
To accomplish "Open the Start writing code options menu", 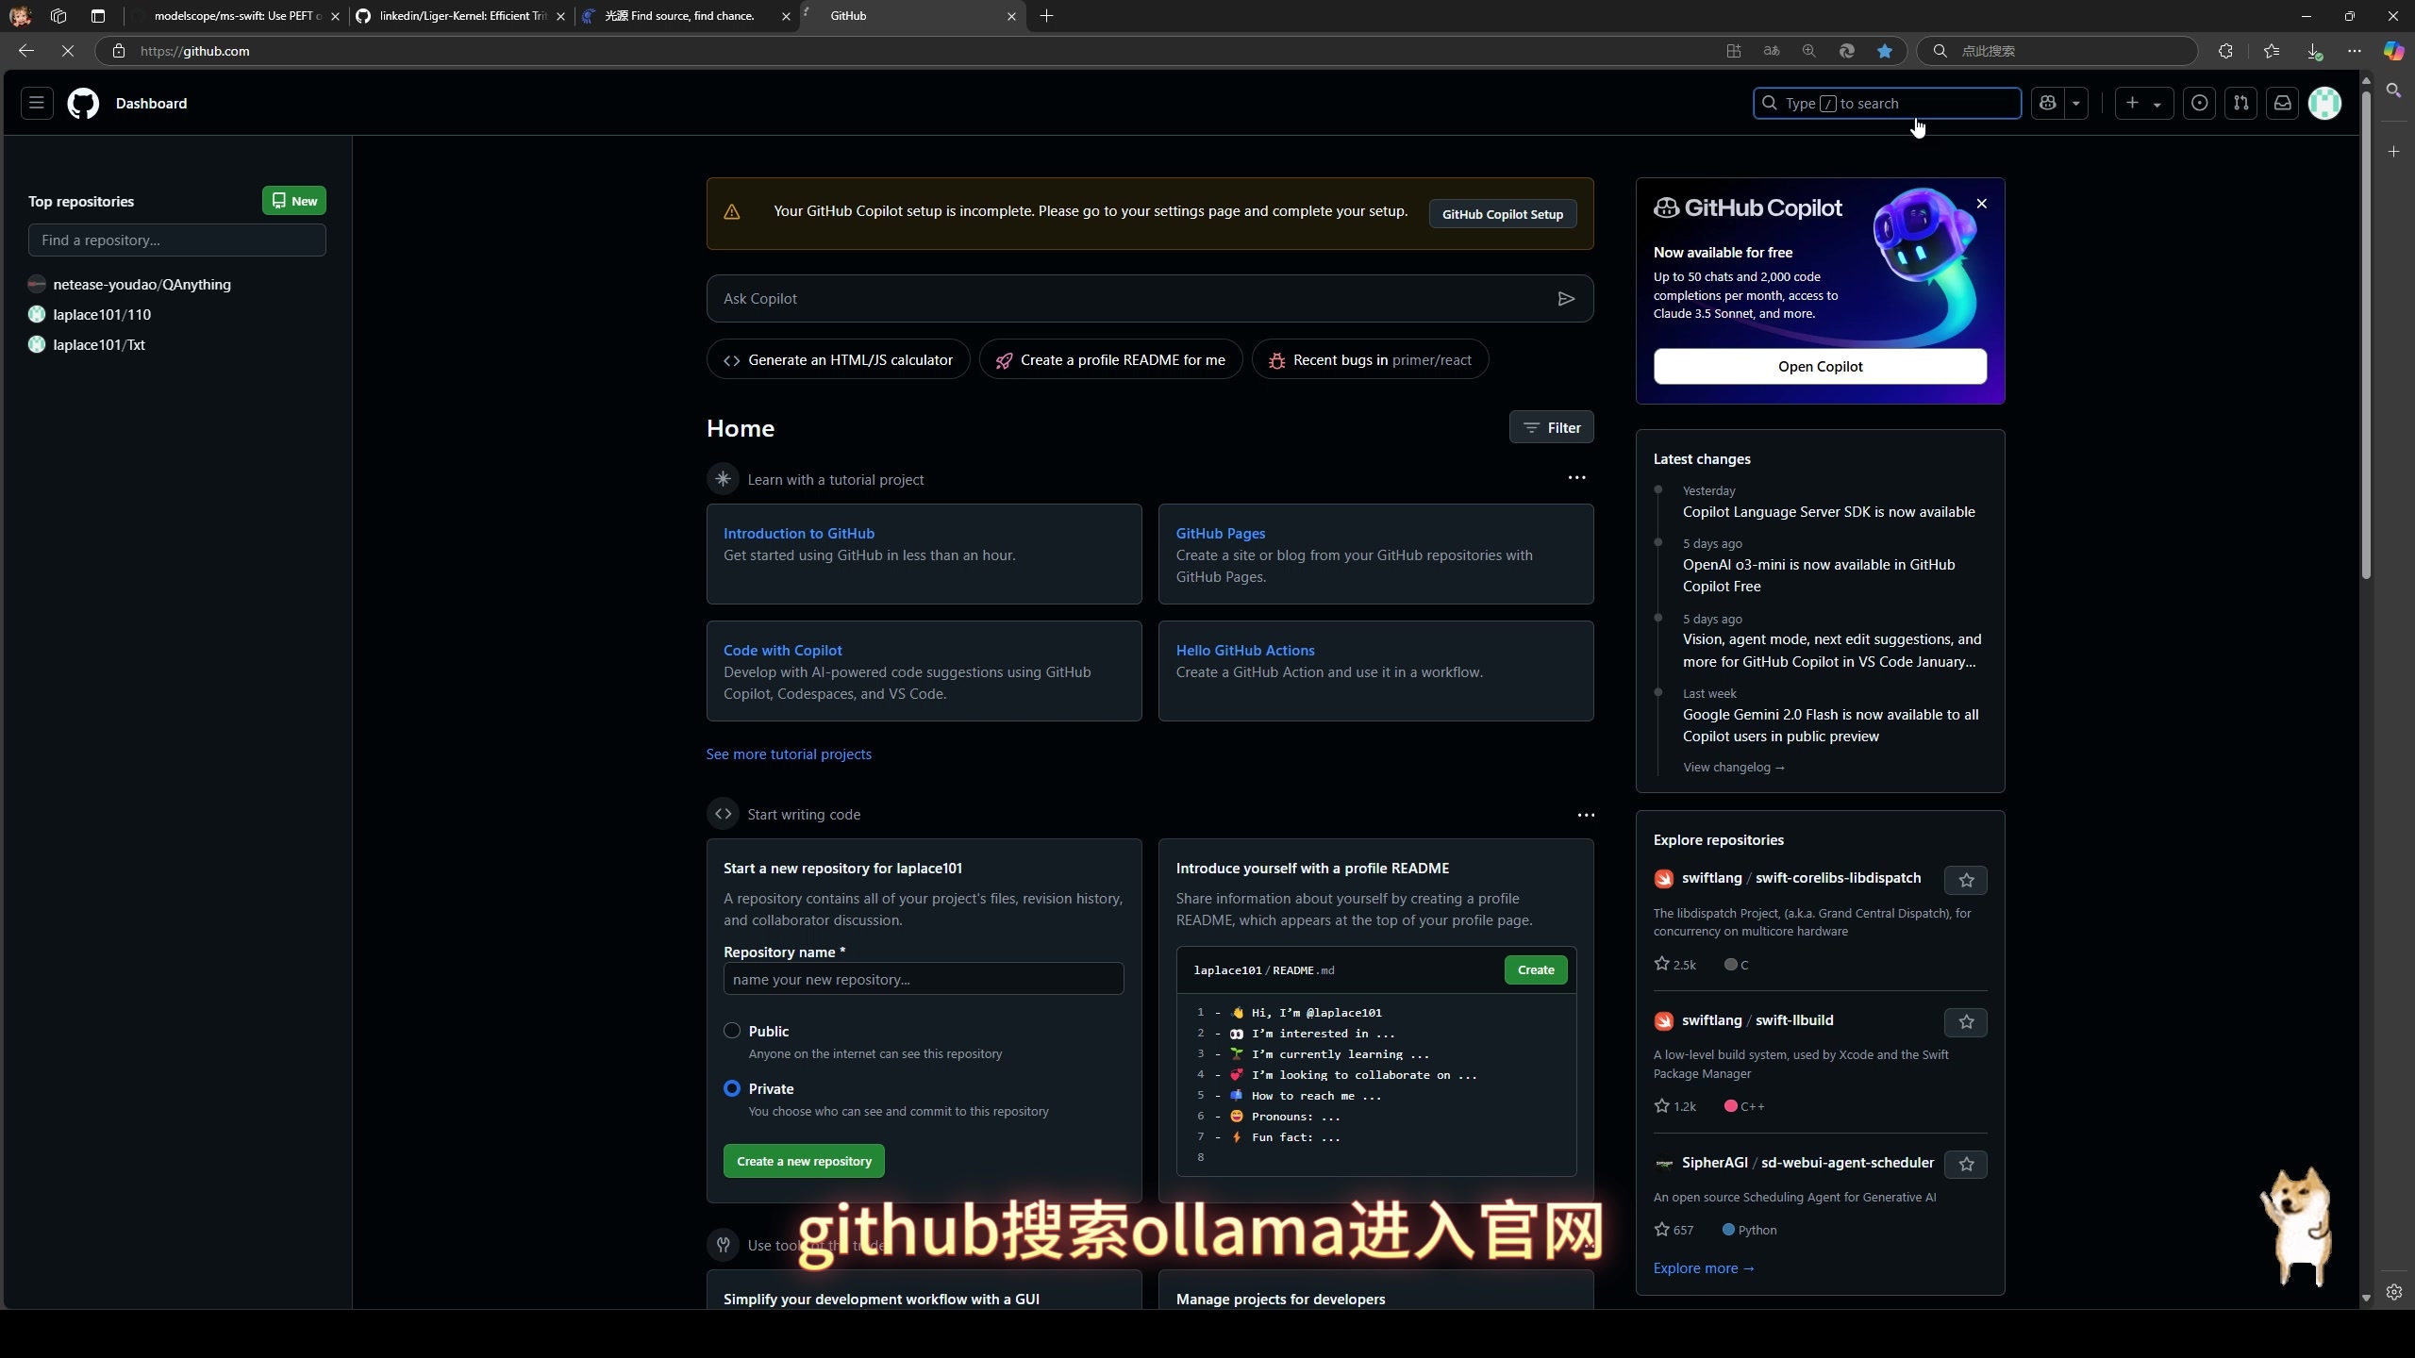I will click(1586, 815).
